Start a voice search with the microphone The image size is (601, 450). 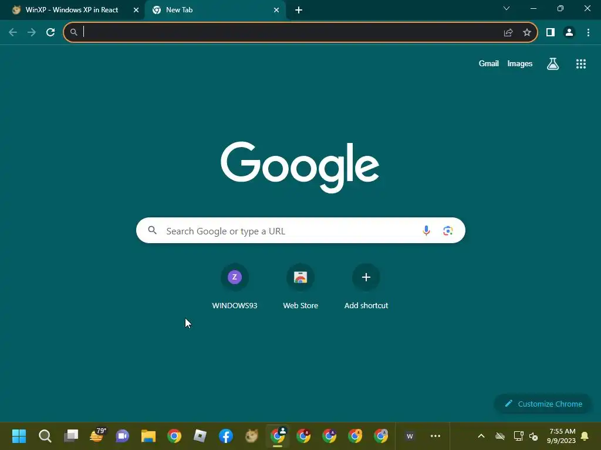pyautogui.click(x=426, y=231)
